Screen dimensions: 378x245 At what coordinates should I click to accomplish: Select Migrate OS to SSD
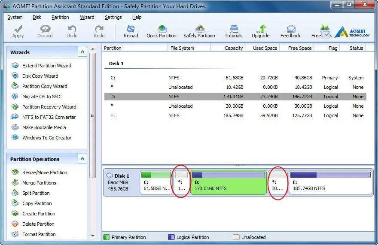pos(41,97)
